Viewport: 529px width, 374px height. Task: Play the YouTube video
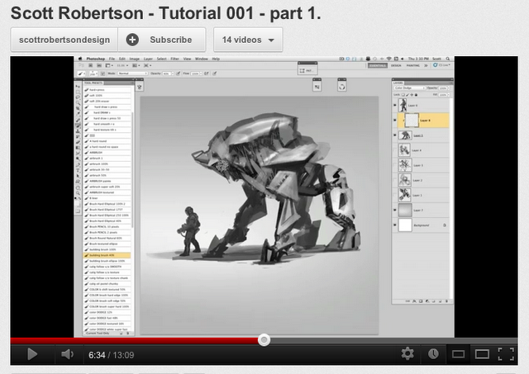click(x=32, y=354)
